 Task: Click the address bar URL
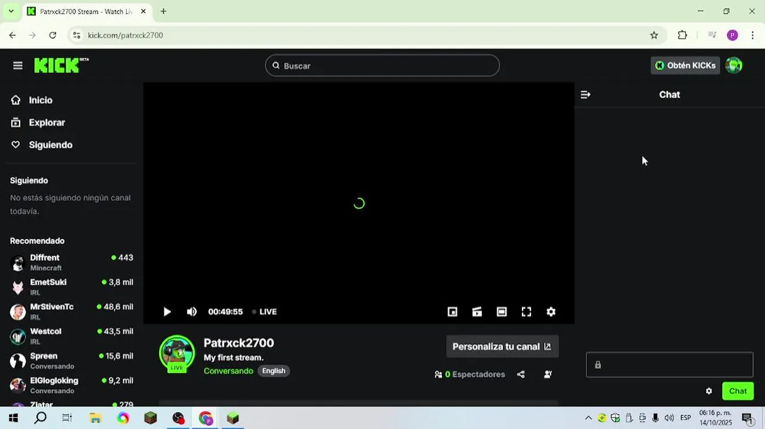click(x=125, y=35)
